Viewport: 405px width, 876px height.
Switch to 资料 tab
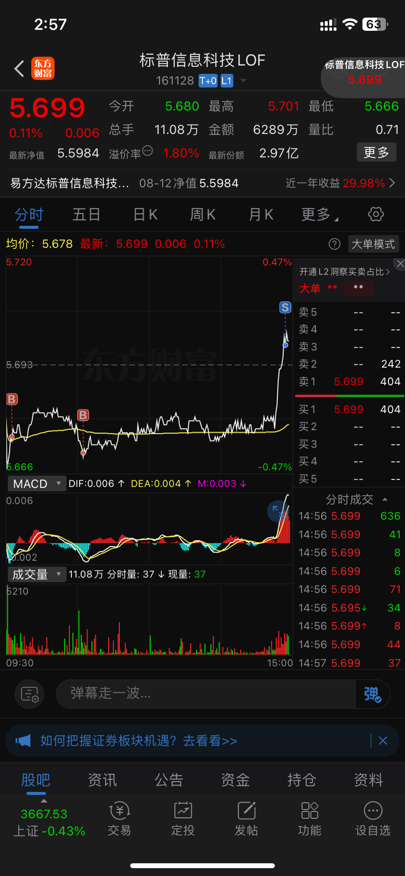[x=368, y=780]
